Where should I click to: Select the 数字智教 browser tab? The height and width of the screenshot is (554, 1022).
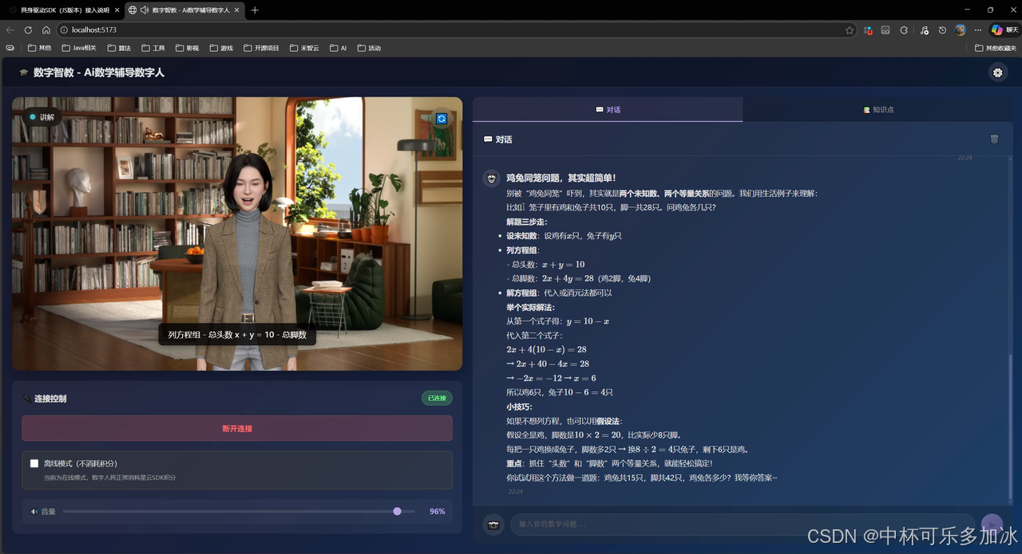[x=185, y=10]
